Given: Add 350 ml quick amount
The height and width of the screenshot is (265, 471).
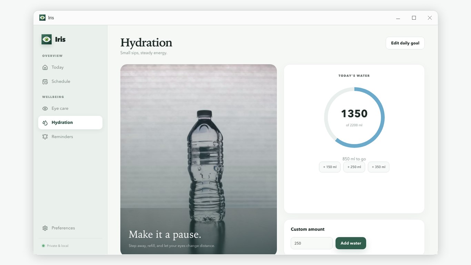Looking at the screenshot, I should click(x=379, y=167).
